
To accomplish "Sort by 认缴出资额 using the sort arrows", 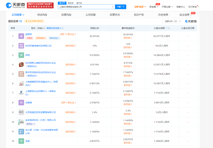I will [169, 28].
